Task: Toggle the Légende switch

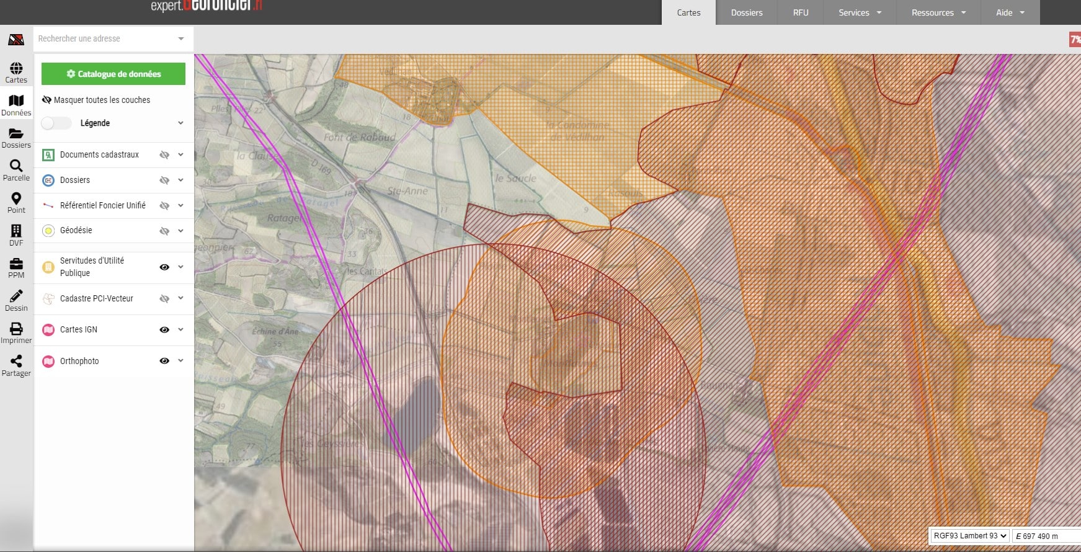Action: pyautogui.click(x=56, y=123)
